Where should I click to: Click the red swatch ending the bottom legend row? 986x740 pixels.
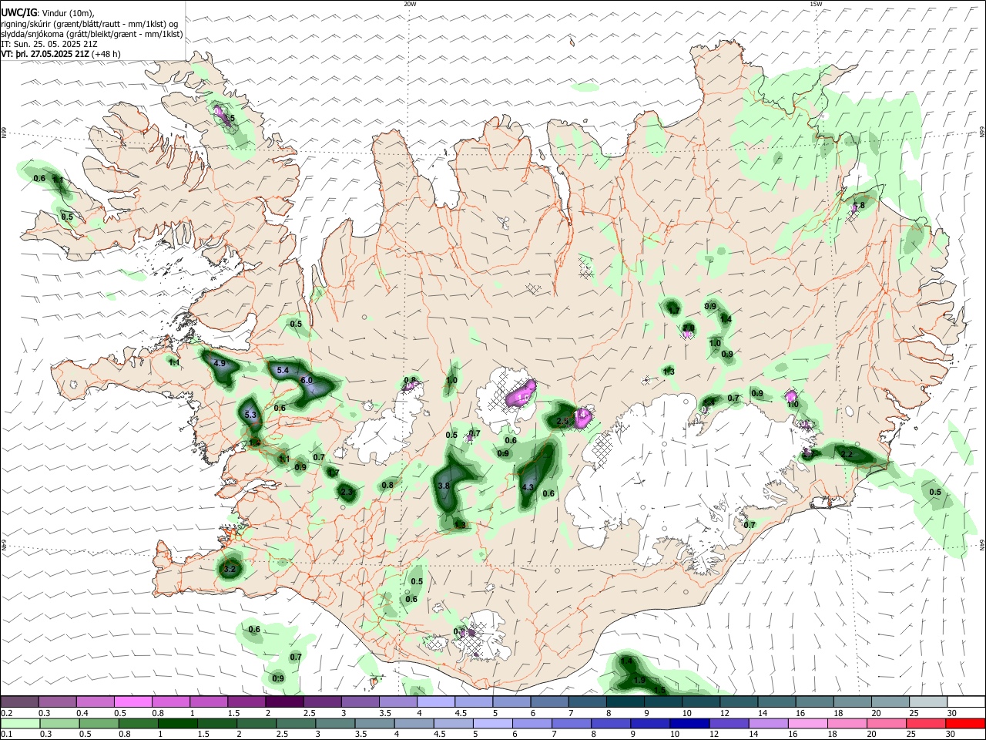[x=966, y=723]
